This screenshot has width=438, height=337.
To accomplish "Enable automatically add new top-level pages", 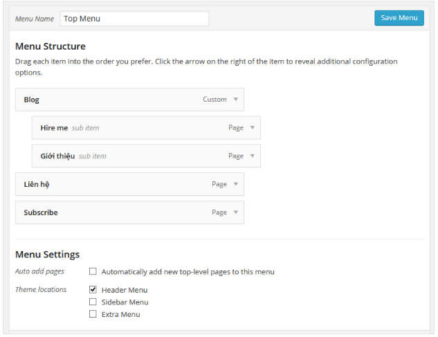I will 93,272.
